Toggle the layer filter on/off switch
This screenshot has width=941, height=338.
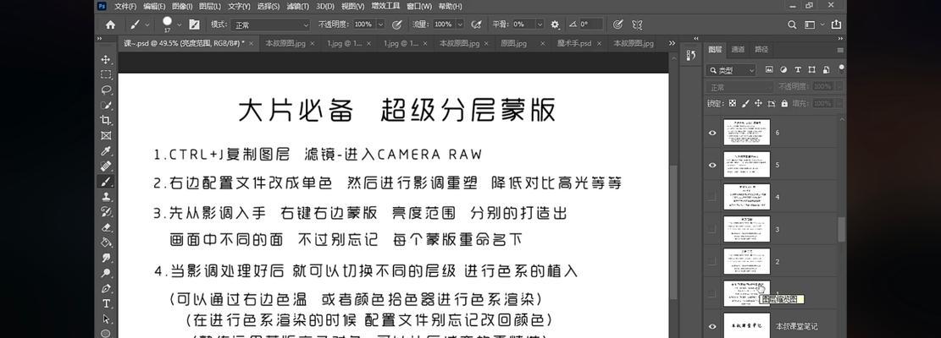pos(842,68)
